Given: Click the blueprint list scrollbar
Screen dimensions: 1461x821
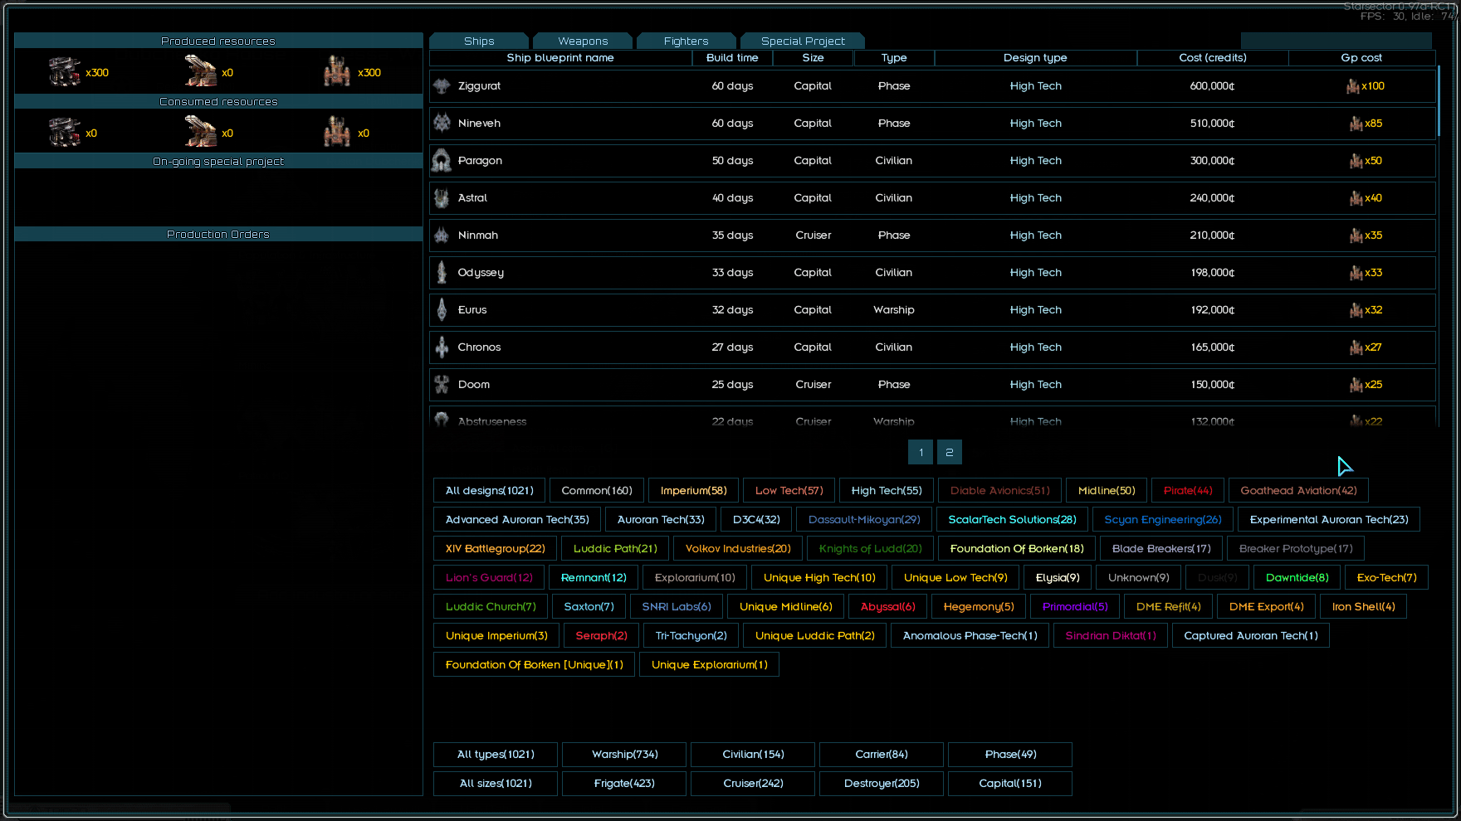Looking at the screenshot, I should click(x=1439, y=101).
